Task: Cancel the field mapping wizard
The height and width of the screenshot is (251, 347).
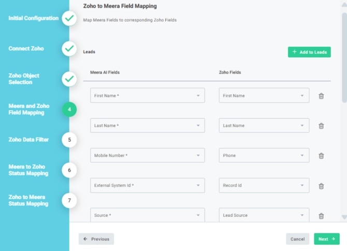Action: coord(297,239)
